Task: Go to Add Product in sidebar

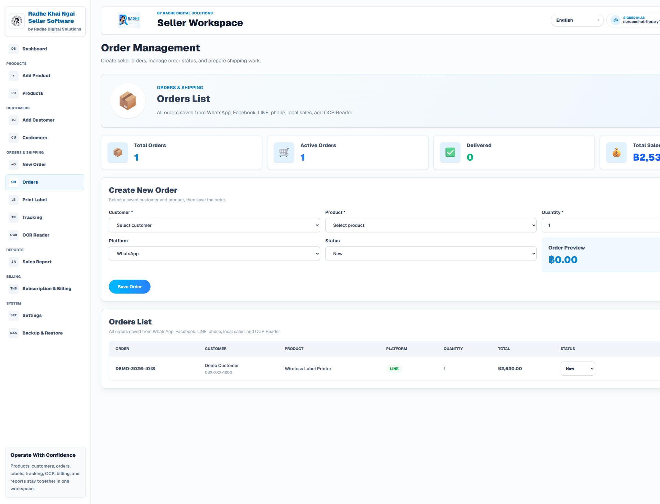Action: [45, 76]
